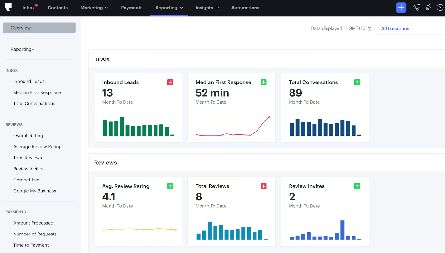The width and height of the screenshot is (445, 253).
Task: Open the Automations tab
Action: tap(245, 8)
